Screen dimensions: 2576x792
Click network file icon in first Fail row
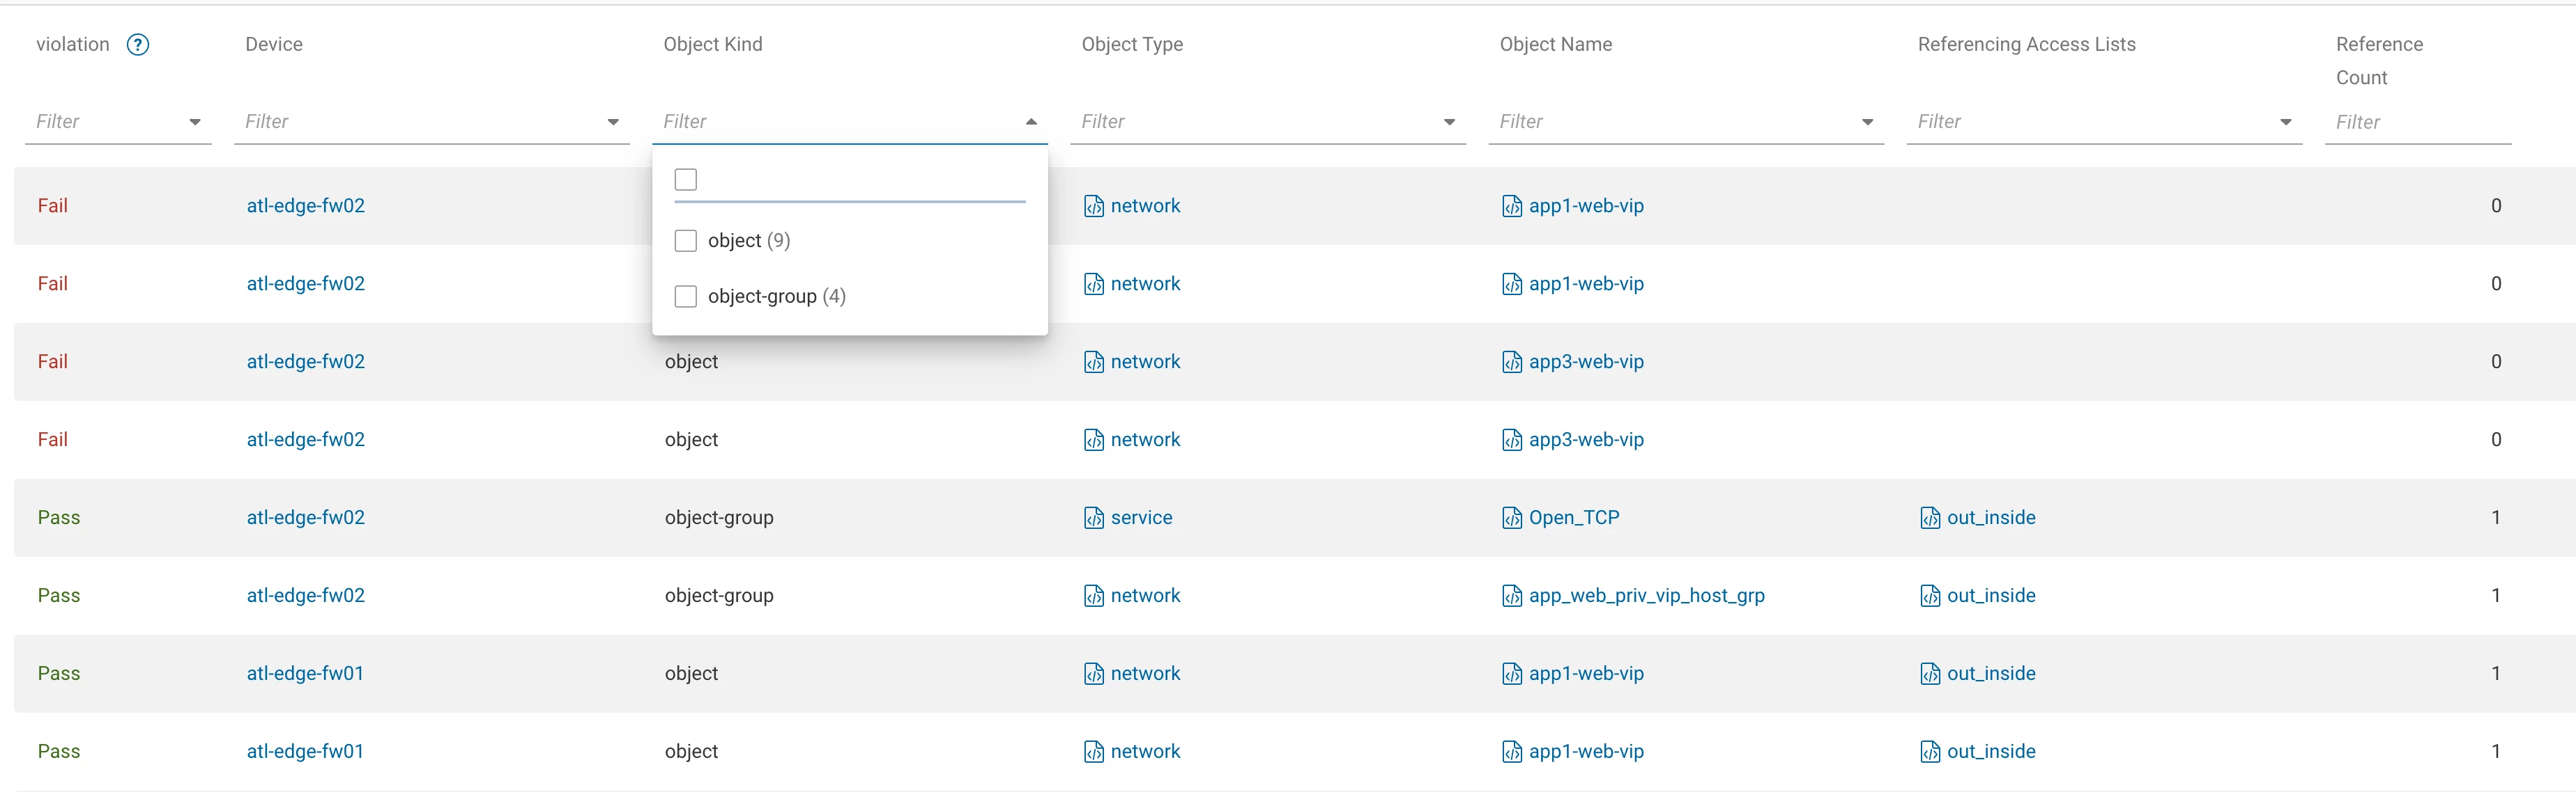click(x=1093, y=206)
